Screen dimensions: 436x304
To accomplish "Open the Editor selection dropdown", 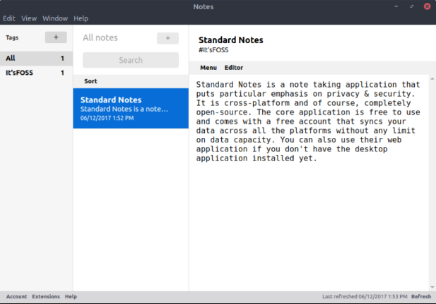I will [234, 68].
